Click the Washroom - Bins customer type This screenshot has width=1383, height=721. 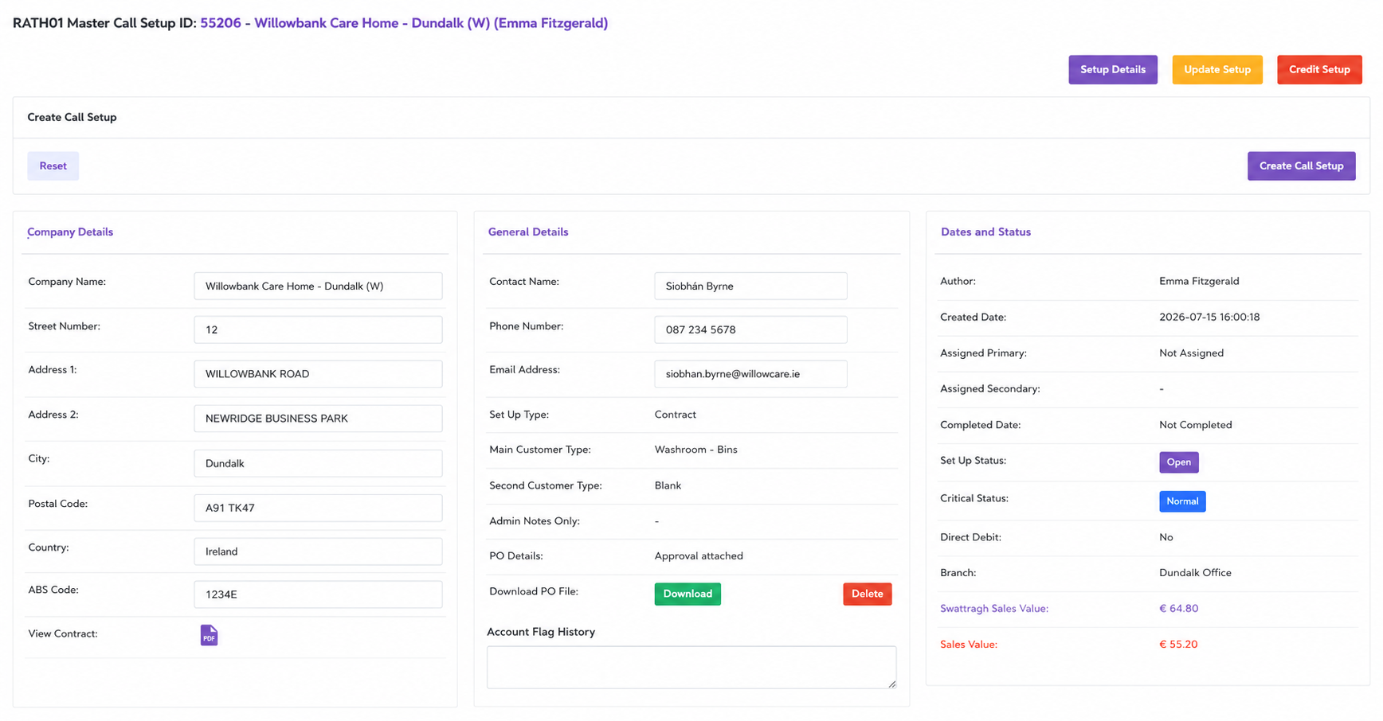tap(695, 450)
